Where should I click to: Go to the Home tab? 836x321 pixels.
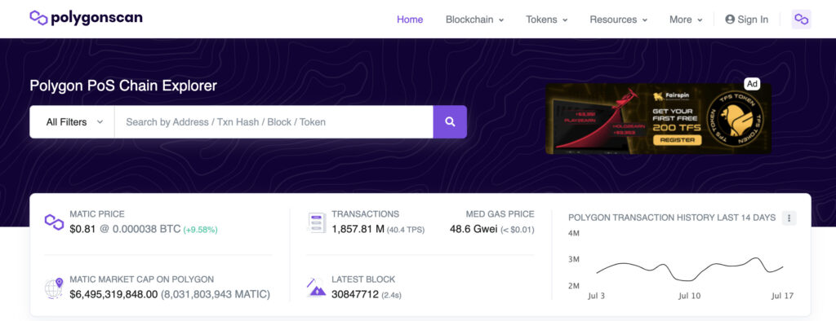click(x=410, y=20)
